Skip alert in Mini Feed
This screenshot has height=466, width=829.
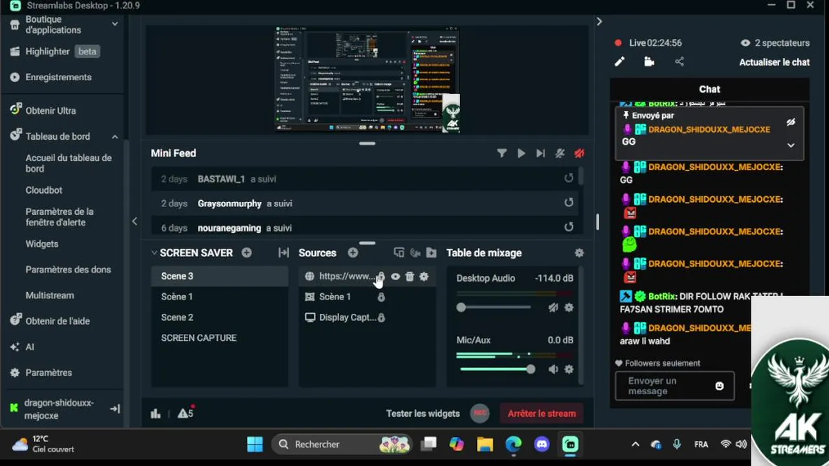point(540,153)
